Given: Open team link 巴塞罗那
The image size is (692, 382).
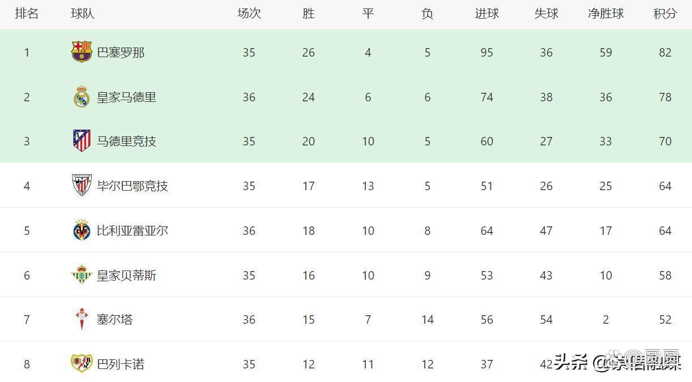Looking at the screenshot, I should (x=121, y=53).
